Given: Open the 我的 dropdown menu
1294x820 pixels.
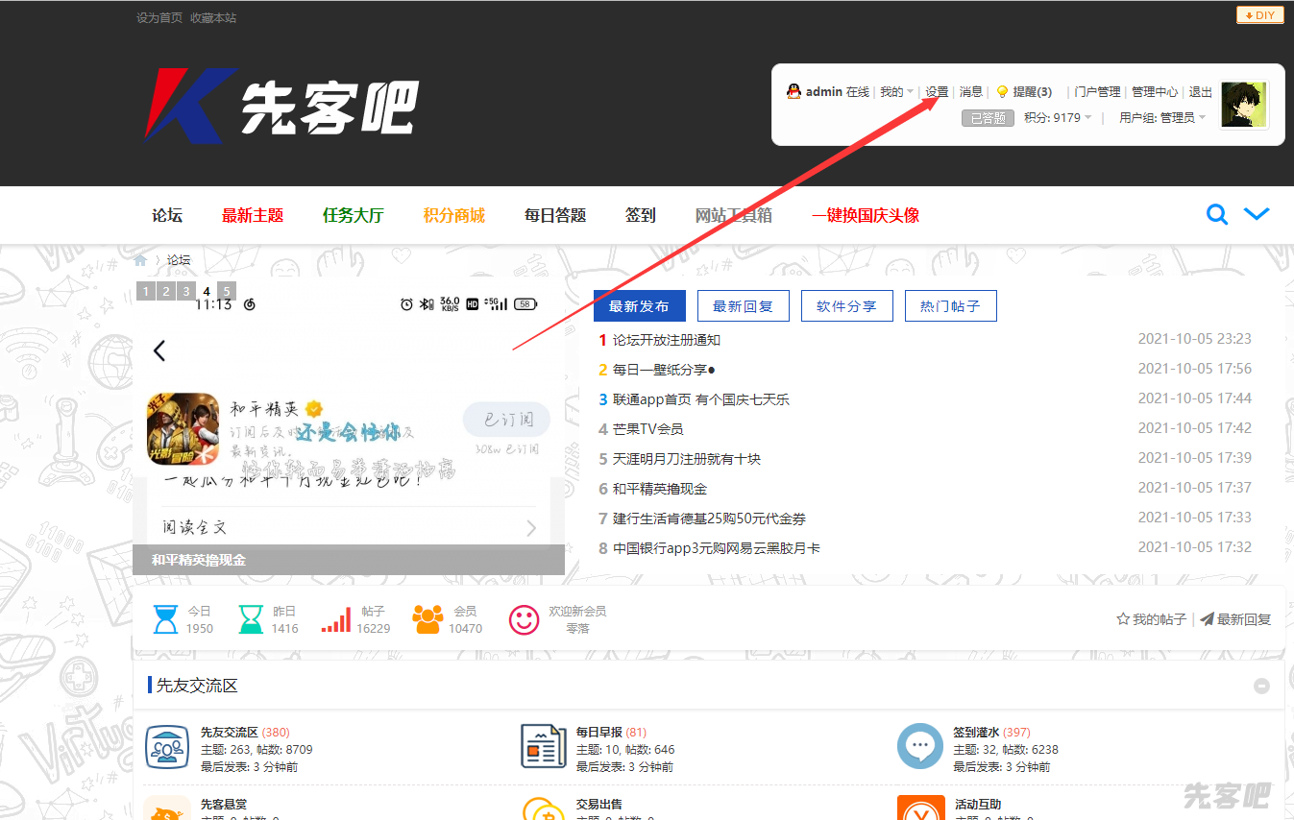Looking at the screenshot, I should (x=896, y=92).
